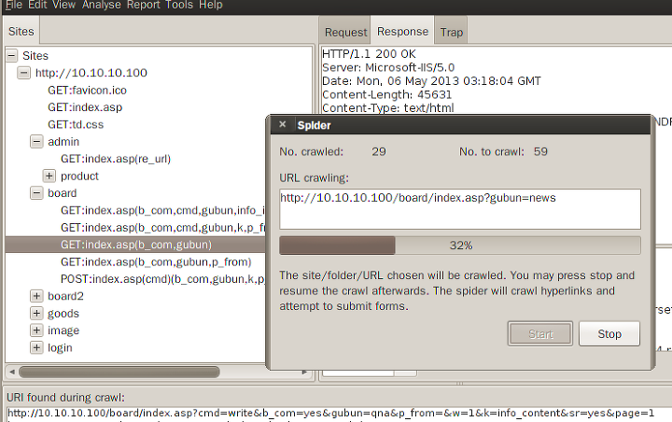This screenshot has width=672, height=422.
Task: Click the 'URI found during crawl:' label
Action: click(65, 398)
